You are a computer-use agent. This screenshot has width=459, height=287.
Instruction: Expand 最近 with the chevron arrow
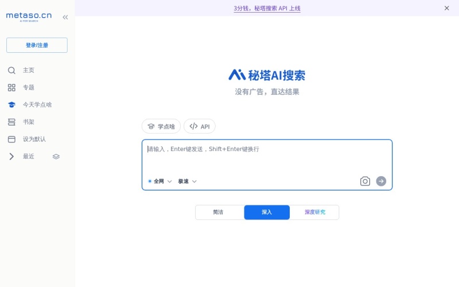point(11,156)
